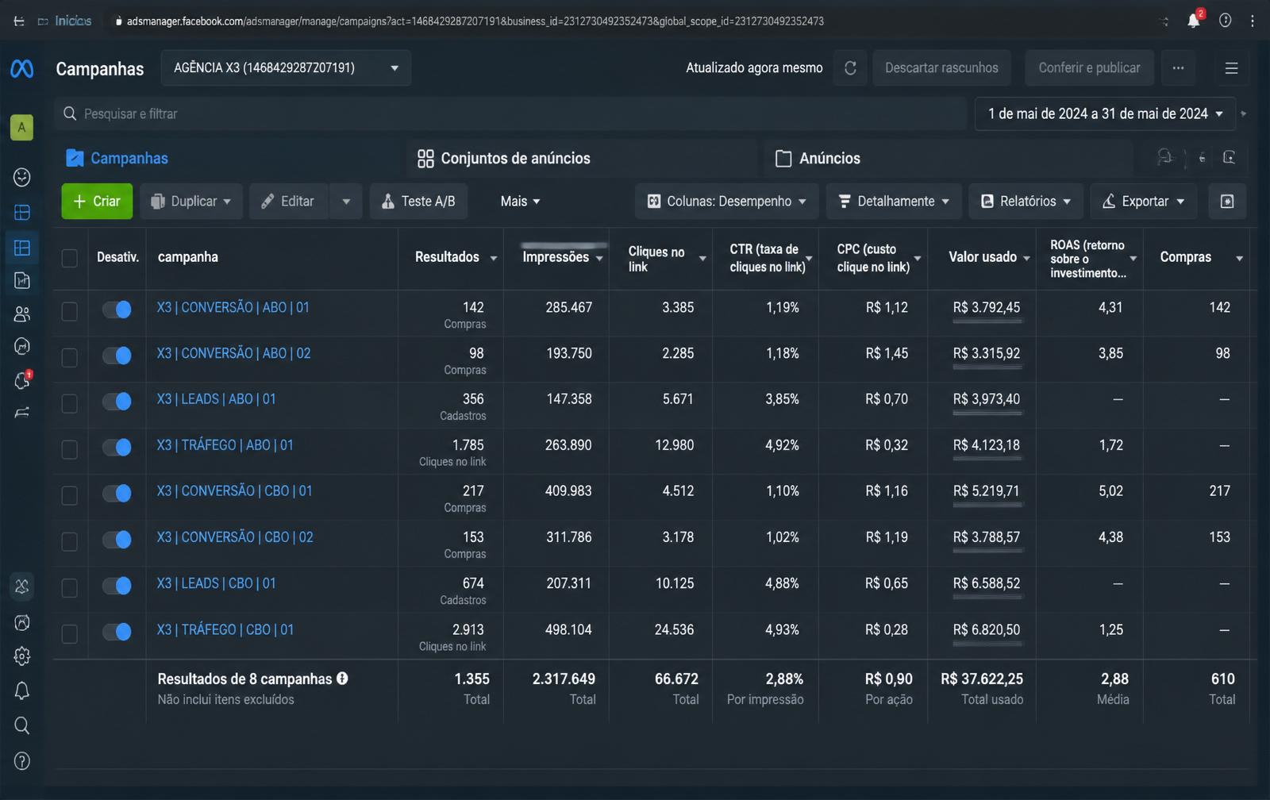
Task: Open the settings gear icon in sidebar
Action: coord(22,656)
